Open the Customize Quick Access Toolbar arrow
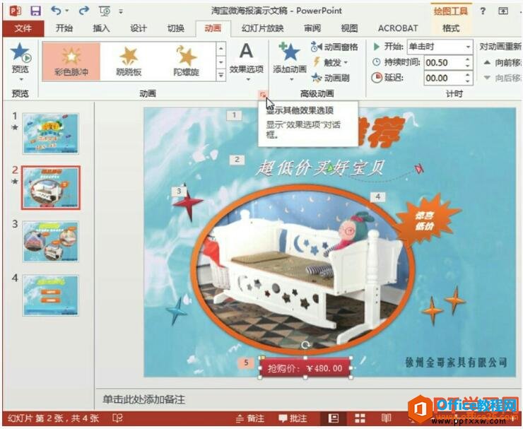The image size is (523, 429). coord(121,11)
